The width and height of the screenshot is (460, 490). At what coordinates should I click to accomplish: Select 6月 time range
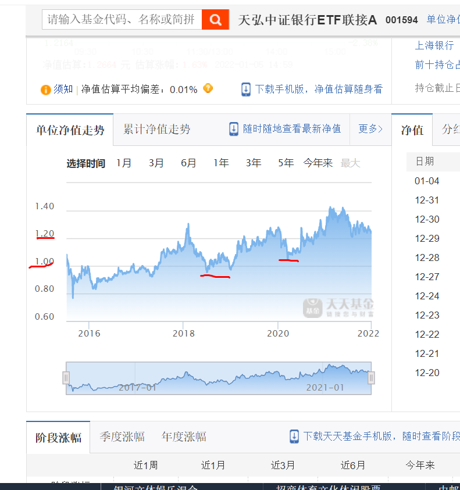[188, 163]
